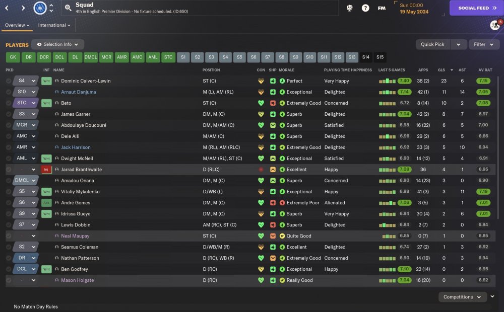Click condition icon for James Garner

tap(261, 114)
